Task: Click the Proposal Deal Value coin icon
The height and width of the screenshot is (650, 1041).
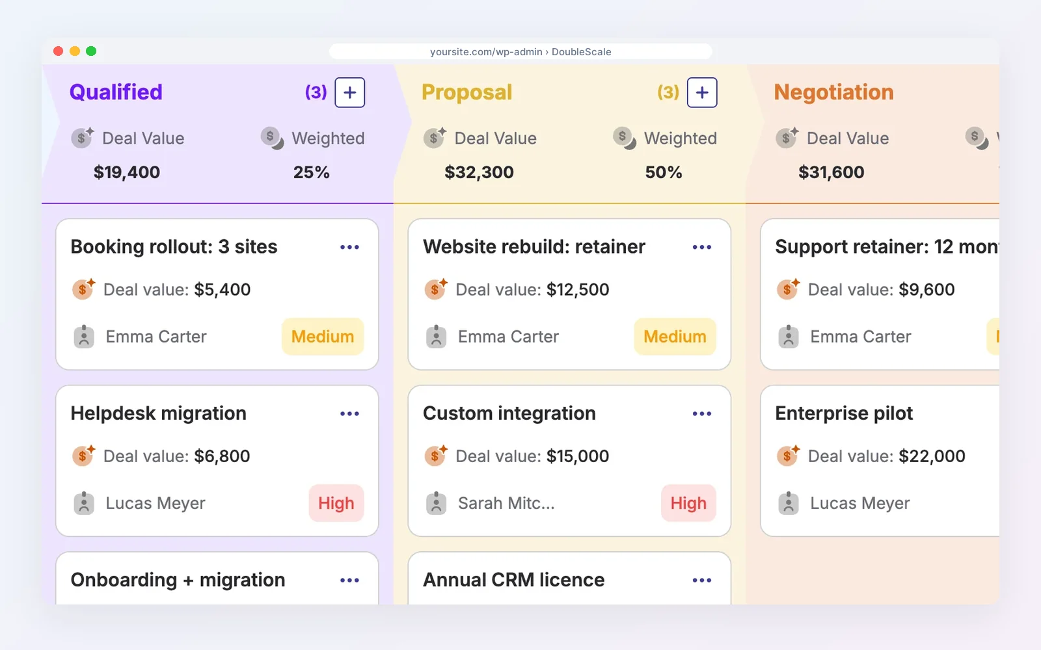Action: point(435,138)
